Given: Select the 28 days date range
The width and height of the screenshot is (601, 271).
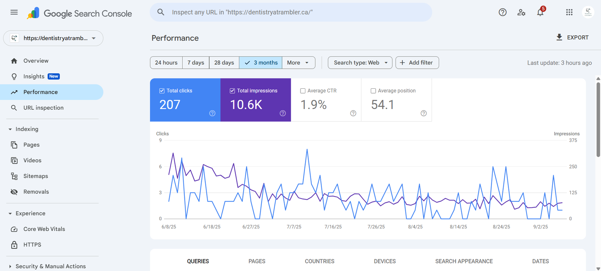Looking at the screenshot, I should tap(224, 63).
